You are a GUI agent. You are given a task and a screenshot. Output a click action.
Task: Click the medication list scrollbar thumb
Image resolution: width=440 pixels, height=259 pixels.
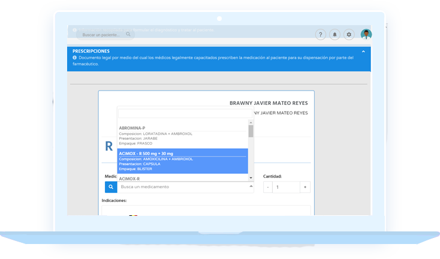pyautogui.click(x=251, y=131)
